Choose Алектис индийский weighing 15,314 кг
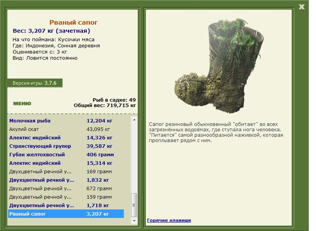 pos(35,163)
